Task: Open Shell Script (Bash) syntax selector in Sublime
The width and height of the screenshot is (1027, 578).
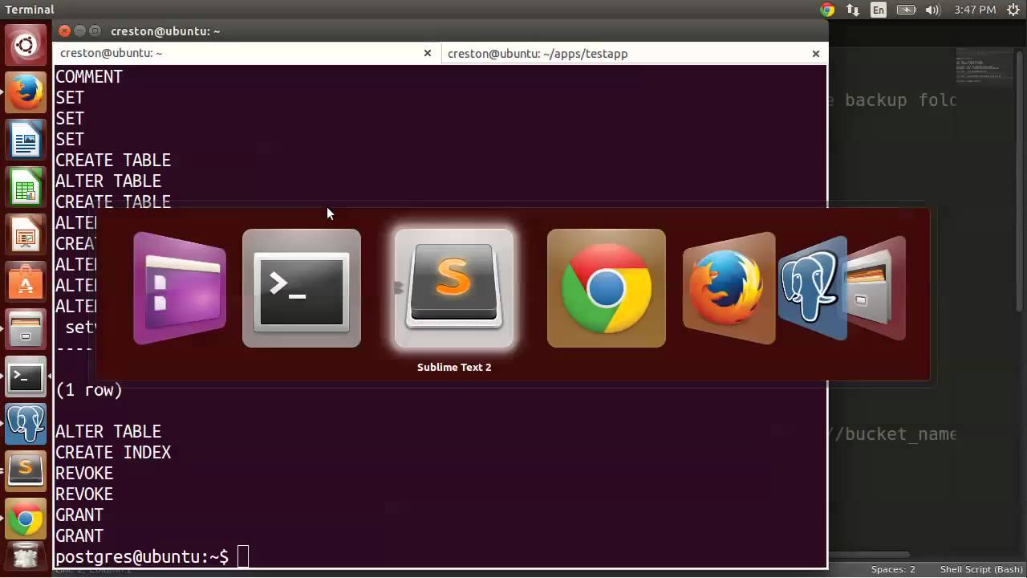Action: (x=980, y=569)
